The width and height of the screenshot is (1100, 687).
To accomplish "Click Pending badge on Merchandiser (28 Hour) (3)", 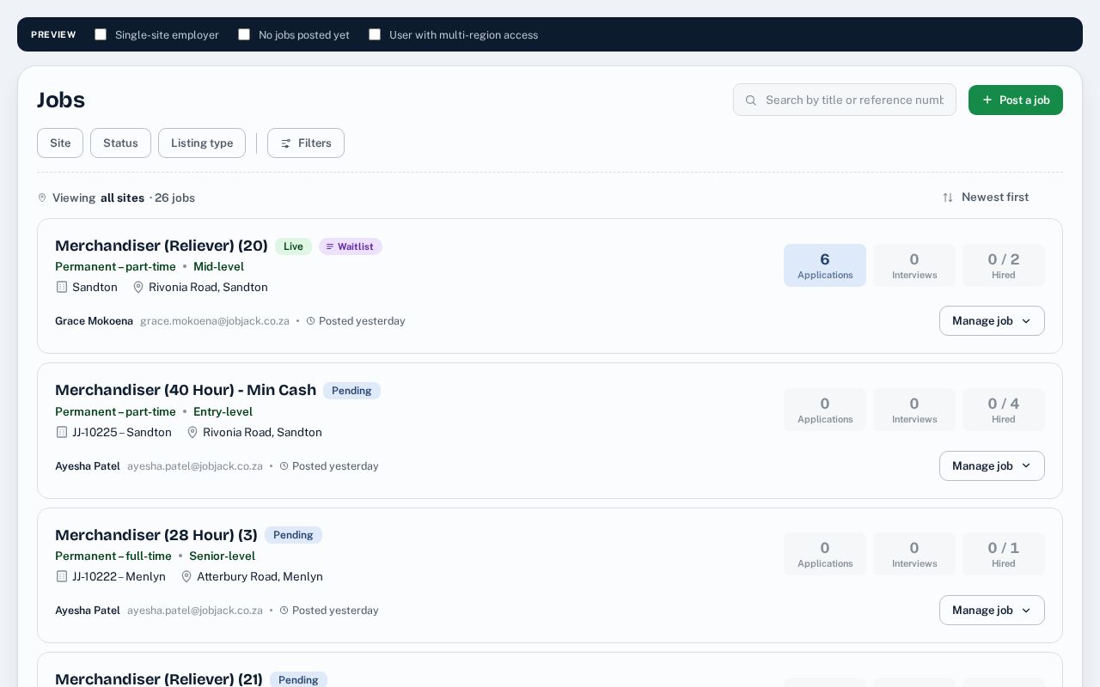I will (x=293, y=535).
